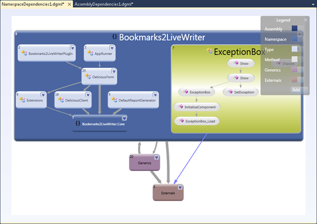
Task: Click the InitializeComponent method label
Action: click(x=200, y=107)
